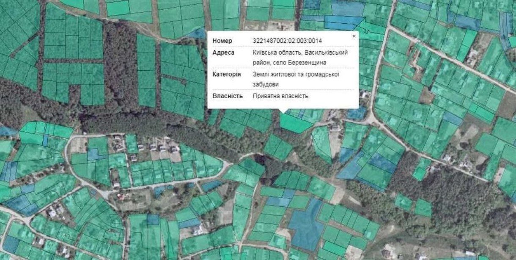Click the 'Власність' field label
The width and height of the screenshot is (516, 260).
228,96
